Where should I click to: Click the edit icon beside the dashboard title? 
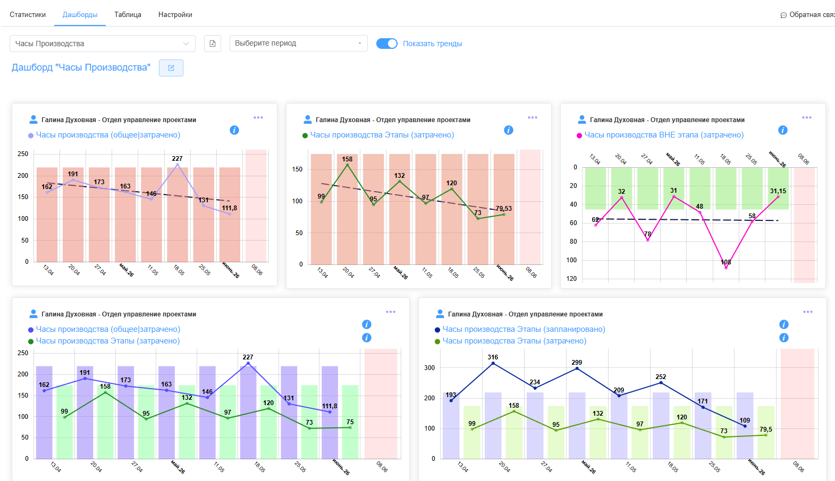pos(171,68)
